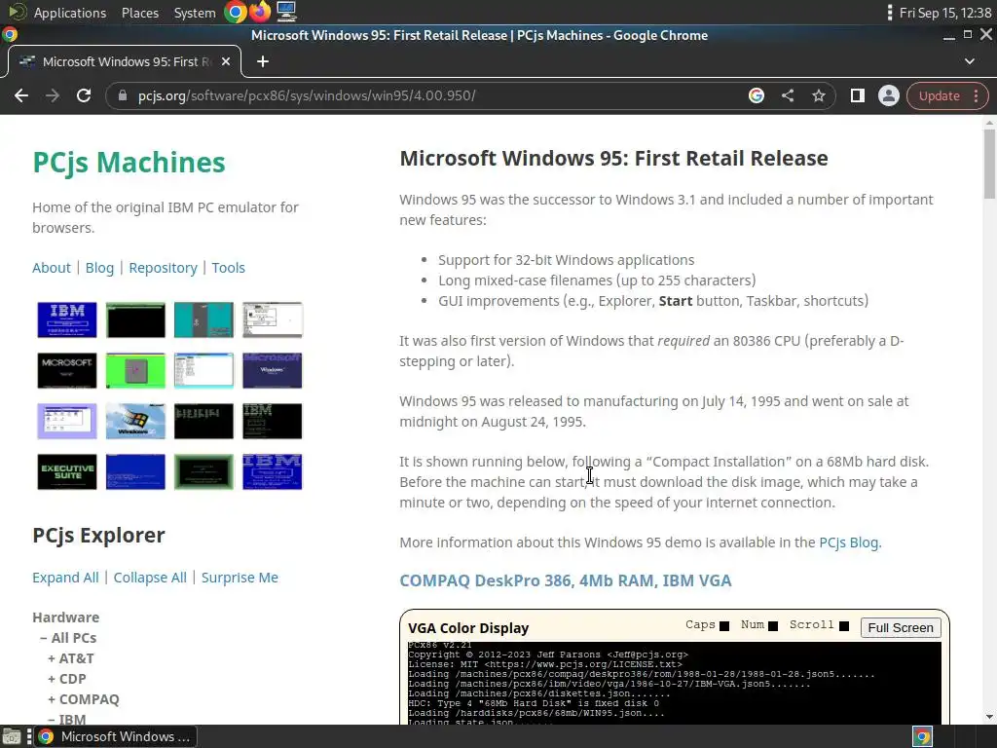
Task: Open the lavender desktop thumbnail
Action: click(x=67, y=421)
